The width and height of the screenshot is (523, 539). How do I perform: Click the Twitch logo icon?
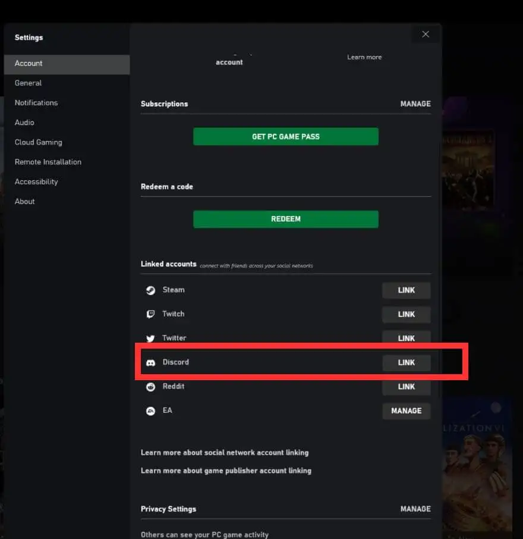150,314
